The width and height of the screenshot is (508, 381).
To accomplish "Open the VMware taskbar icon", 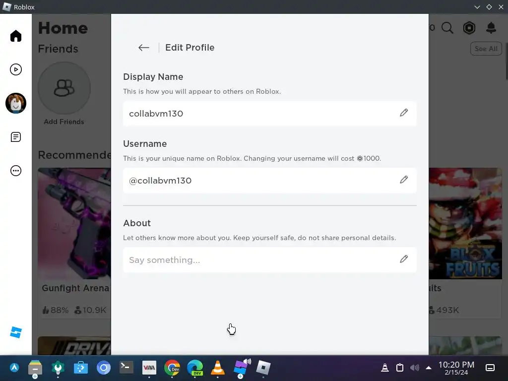I will 149,368.
